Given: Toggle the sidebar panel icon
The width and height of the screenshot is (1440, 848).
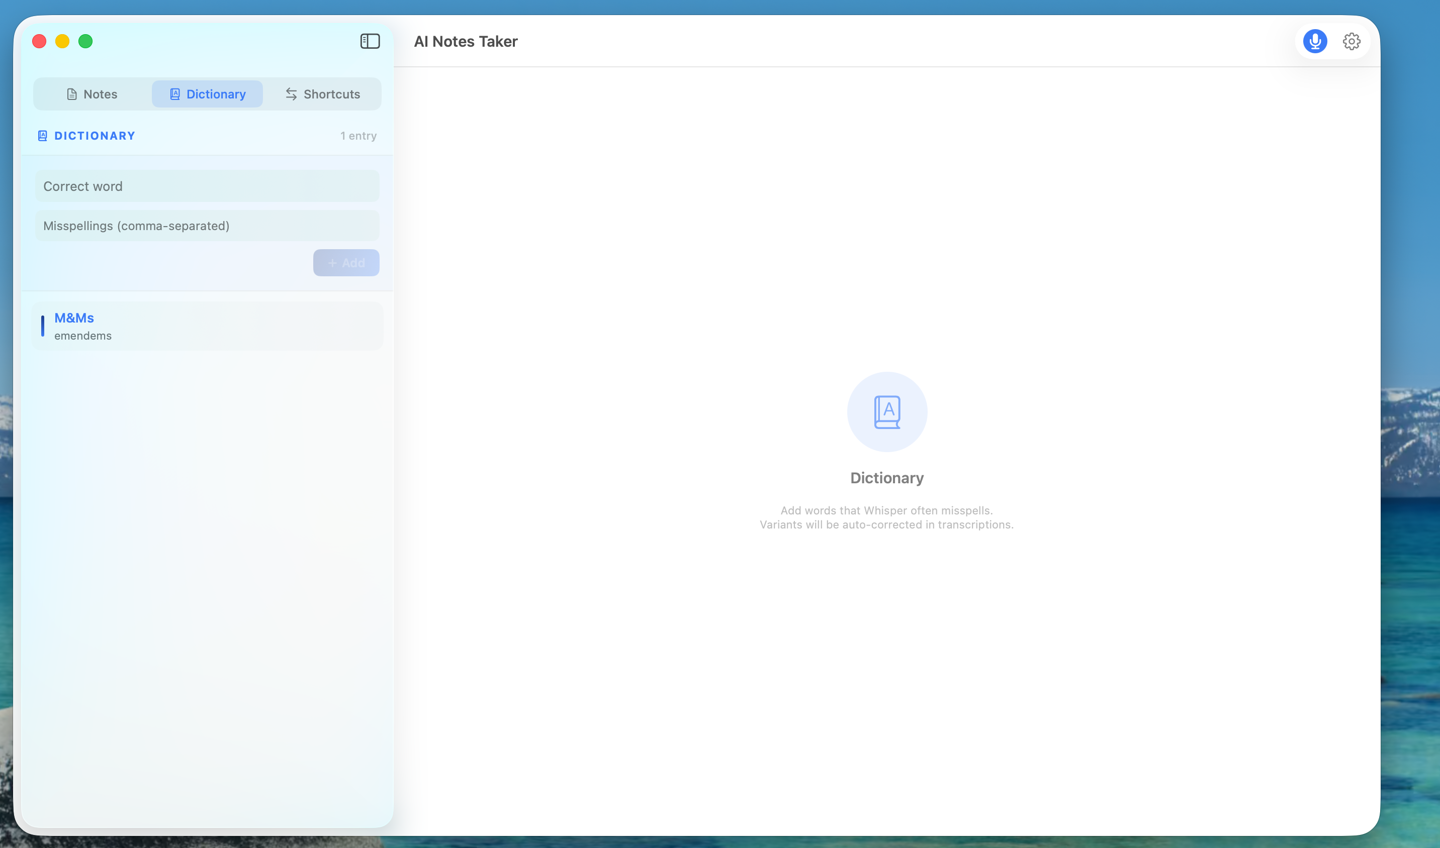Looking at the screenshot, I should (370, 41).
